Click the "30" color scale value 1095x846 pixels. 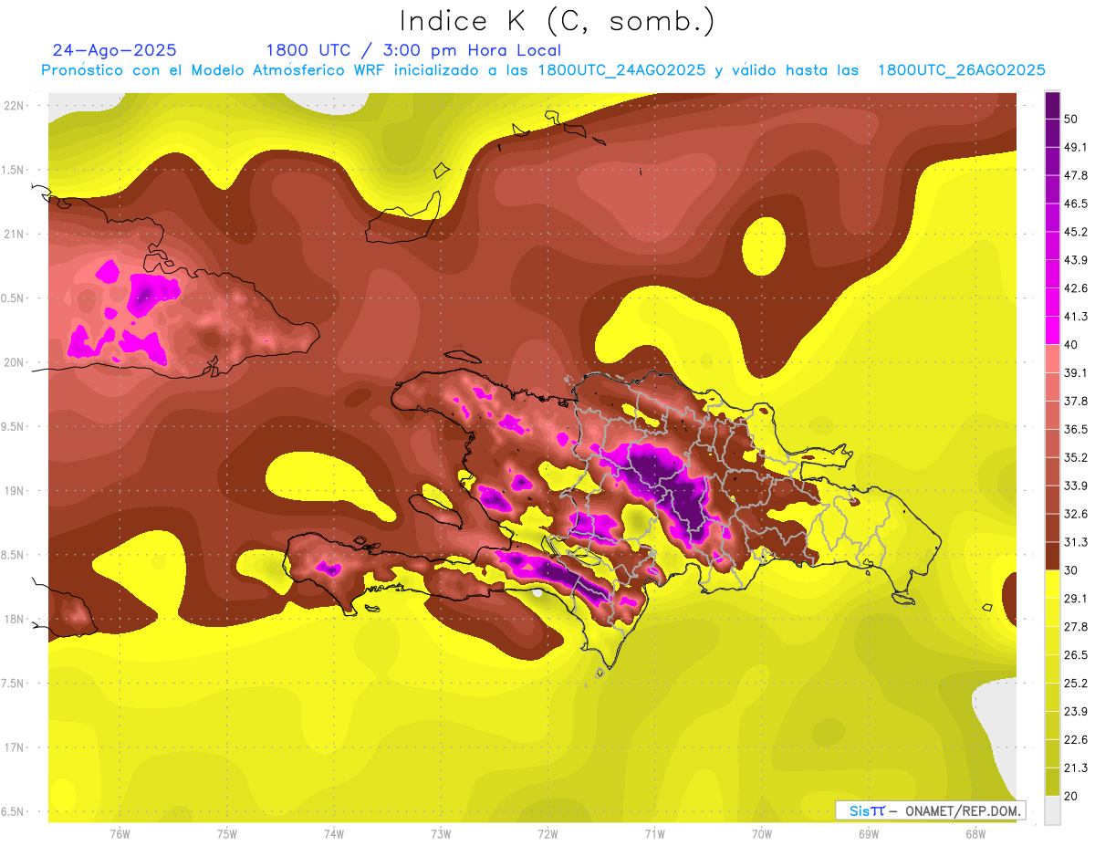click(x=1071, y=570)
